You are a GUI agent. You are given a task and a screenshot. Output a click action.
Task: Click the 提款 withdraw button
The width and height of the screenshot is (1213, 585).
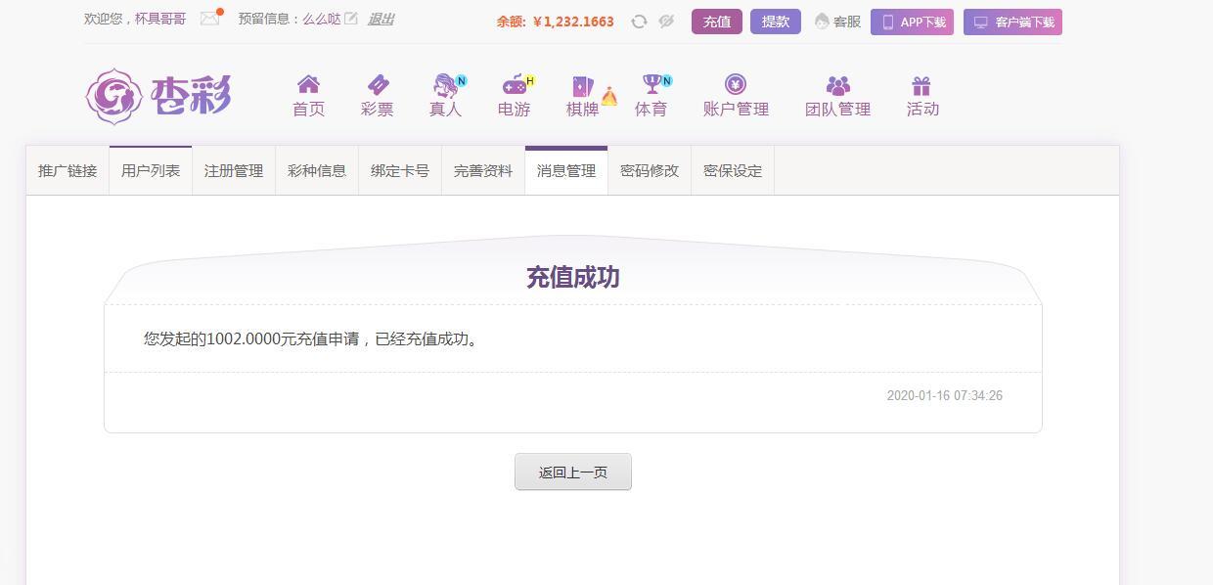pos(776,22)
